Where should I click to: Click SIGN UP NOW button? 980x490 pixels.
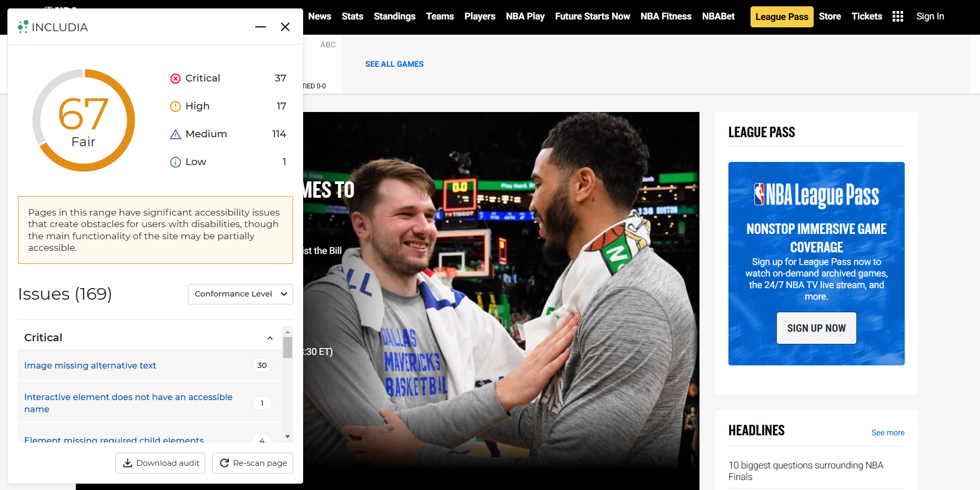click(816, 328)
